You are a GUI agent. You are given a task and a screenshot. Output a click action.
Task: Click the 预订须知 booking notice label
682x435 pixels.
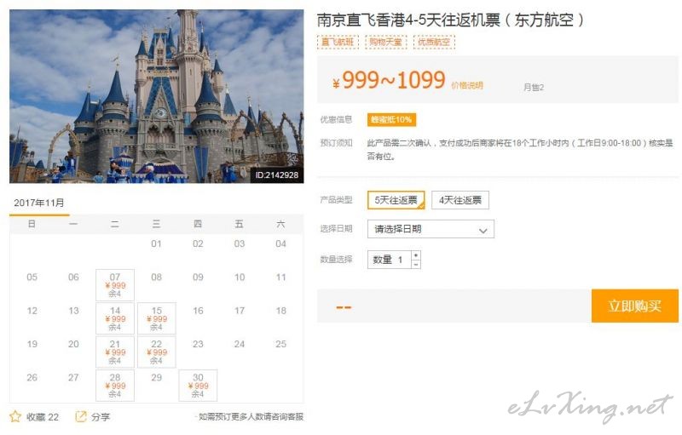336,143
